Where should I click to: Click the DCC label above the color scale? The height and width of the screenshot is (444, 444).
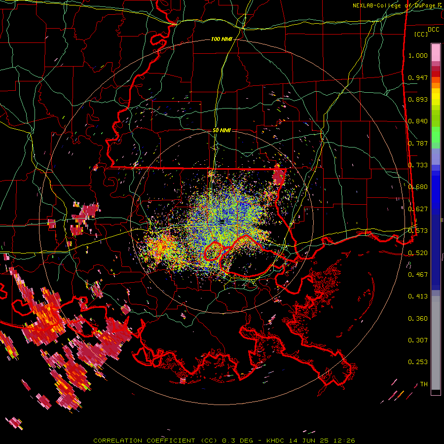tap(434, 30)
